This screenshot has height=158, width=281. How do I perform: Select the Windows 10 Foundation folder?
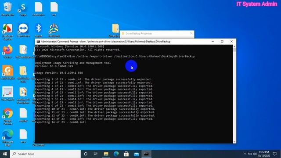[23, 95]
